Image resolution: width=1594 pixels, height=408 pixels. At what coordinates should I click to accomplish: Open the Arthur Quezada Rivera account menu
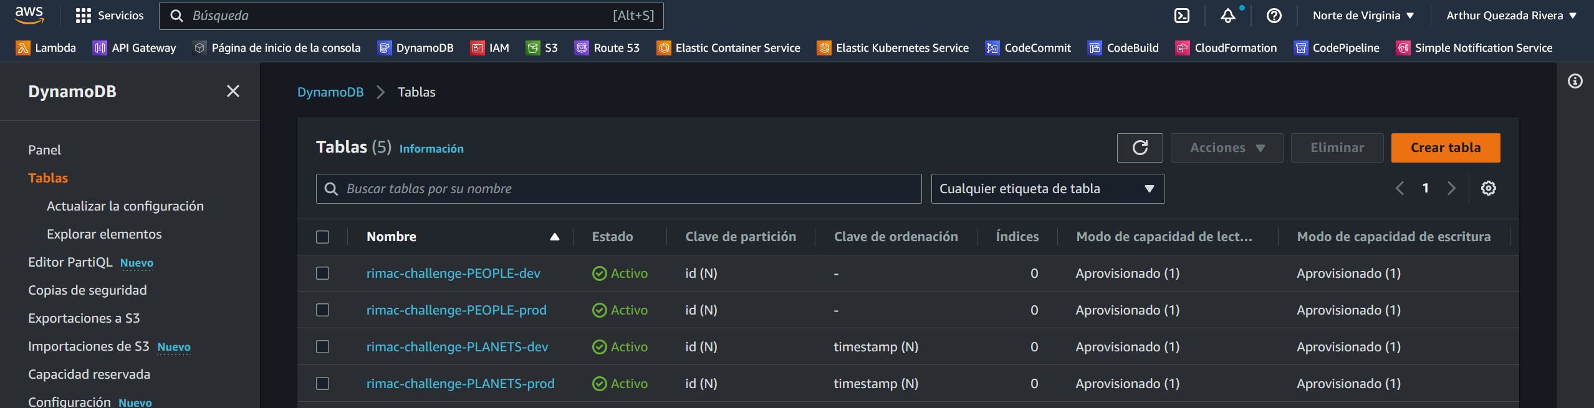[x=1511, y=16]
